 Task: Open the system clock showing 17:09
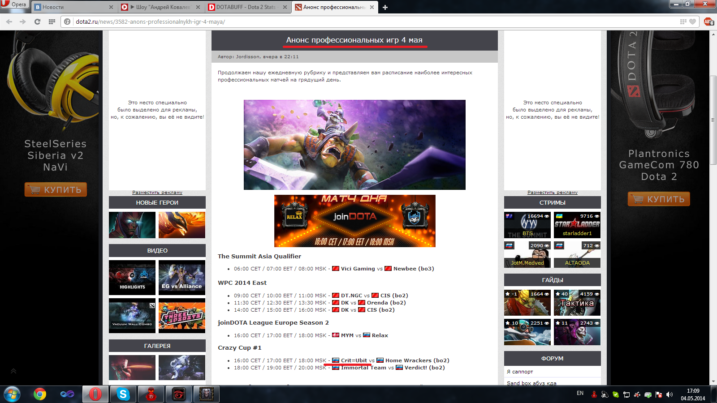coord(693,394)
